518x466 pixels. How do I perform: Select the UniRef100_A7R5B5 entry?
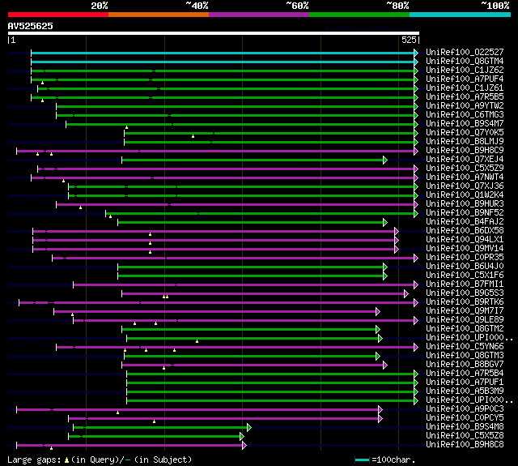465,97
